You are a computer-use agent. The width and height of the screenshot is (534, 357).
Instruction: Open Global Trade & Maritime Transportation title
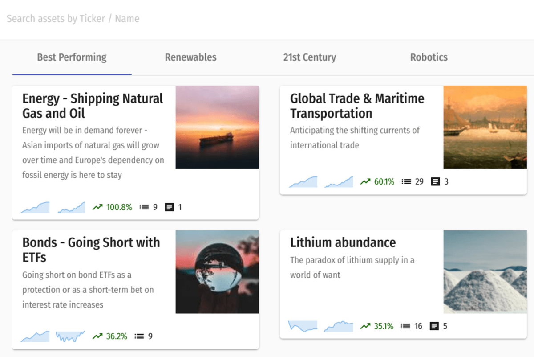tap(357, 106)
